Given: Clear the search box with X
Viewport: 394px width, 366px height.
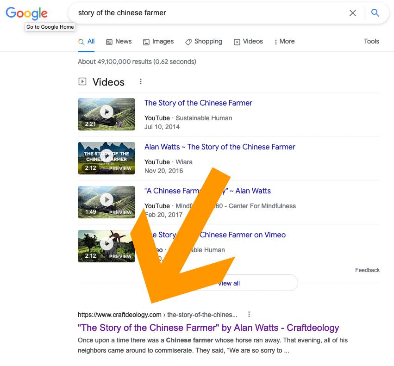Looking at the screenshot, I should click(353, 13).
